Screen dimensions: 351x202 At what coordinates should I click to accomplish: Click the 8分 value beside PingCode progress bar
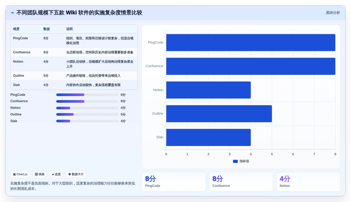123,95
